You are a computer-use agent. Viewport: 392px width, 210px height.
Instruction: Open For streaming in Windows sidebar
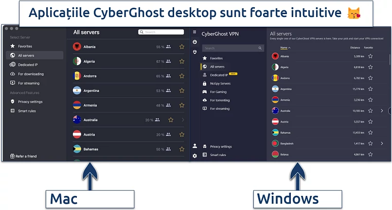[x=216, y=108]
